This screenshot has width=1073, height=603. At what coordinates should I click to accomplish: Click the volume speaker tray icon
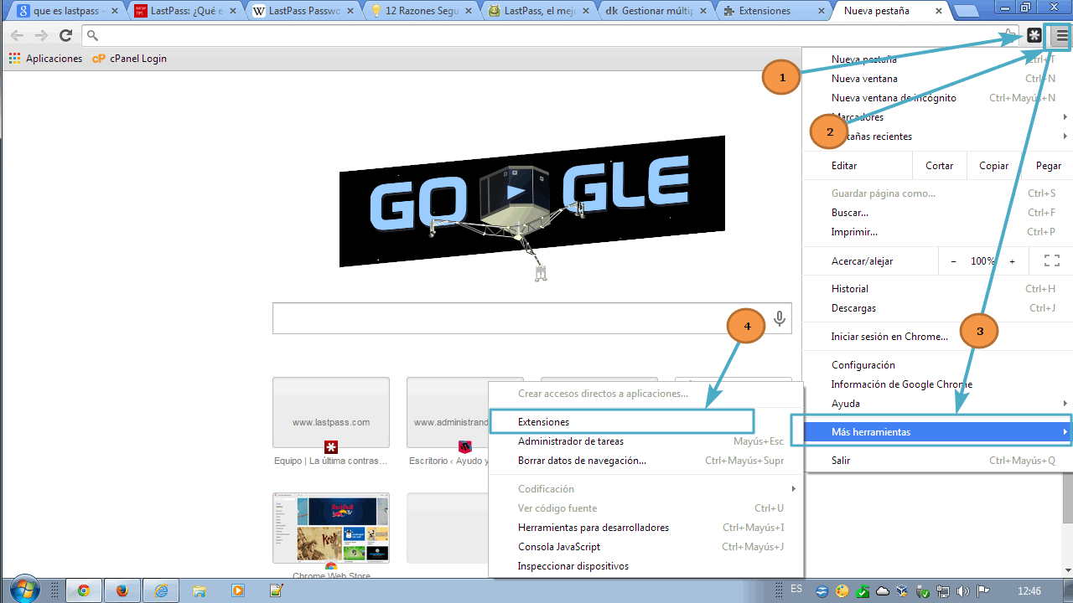click(x=963, y=591)
